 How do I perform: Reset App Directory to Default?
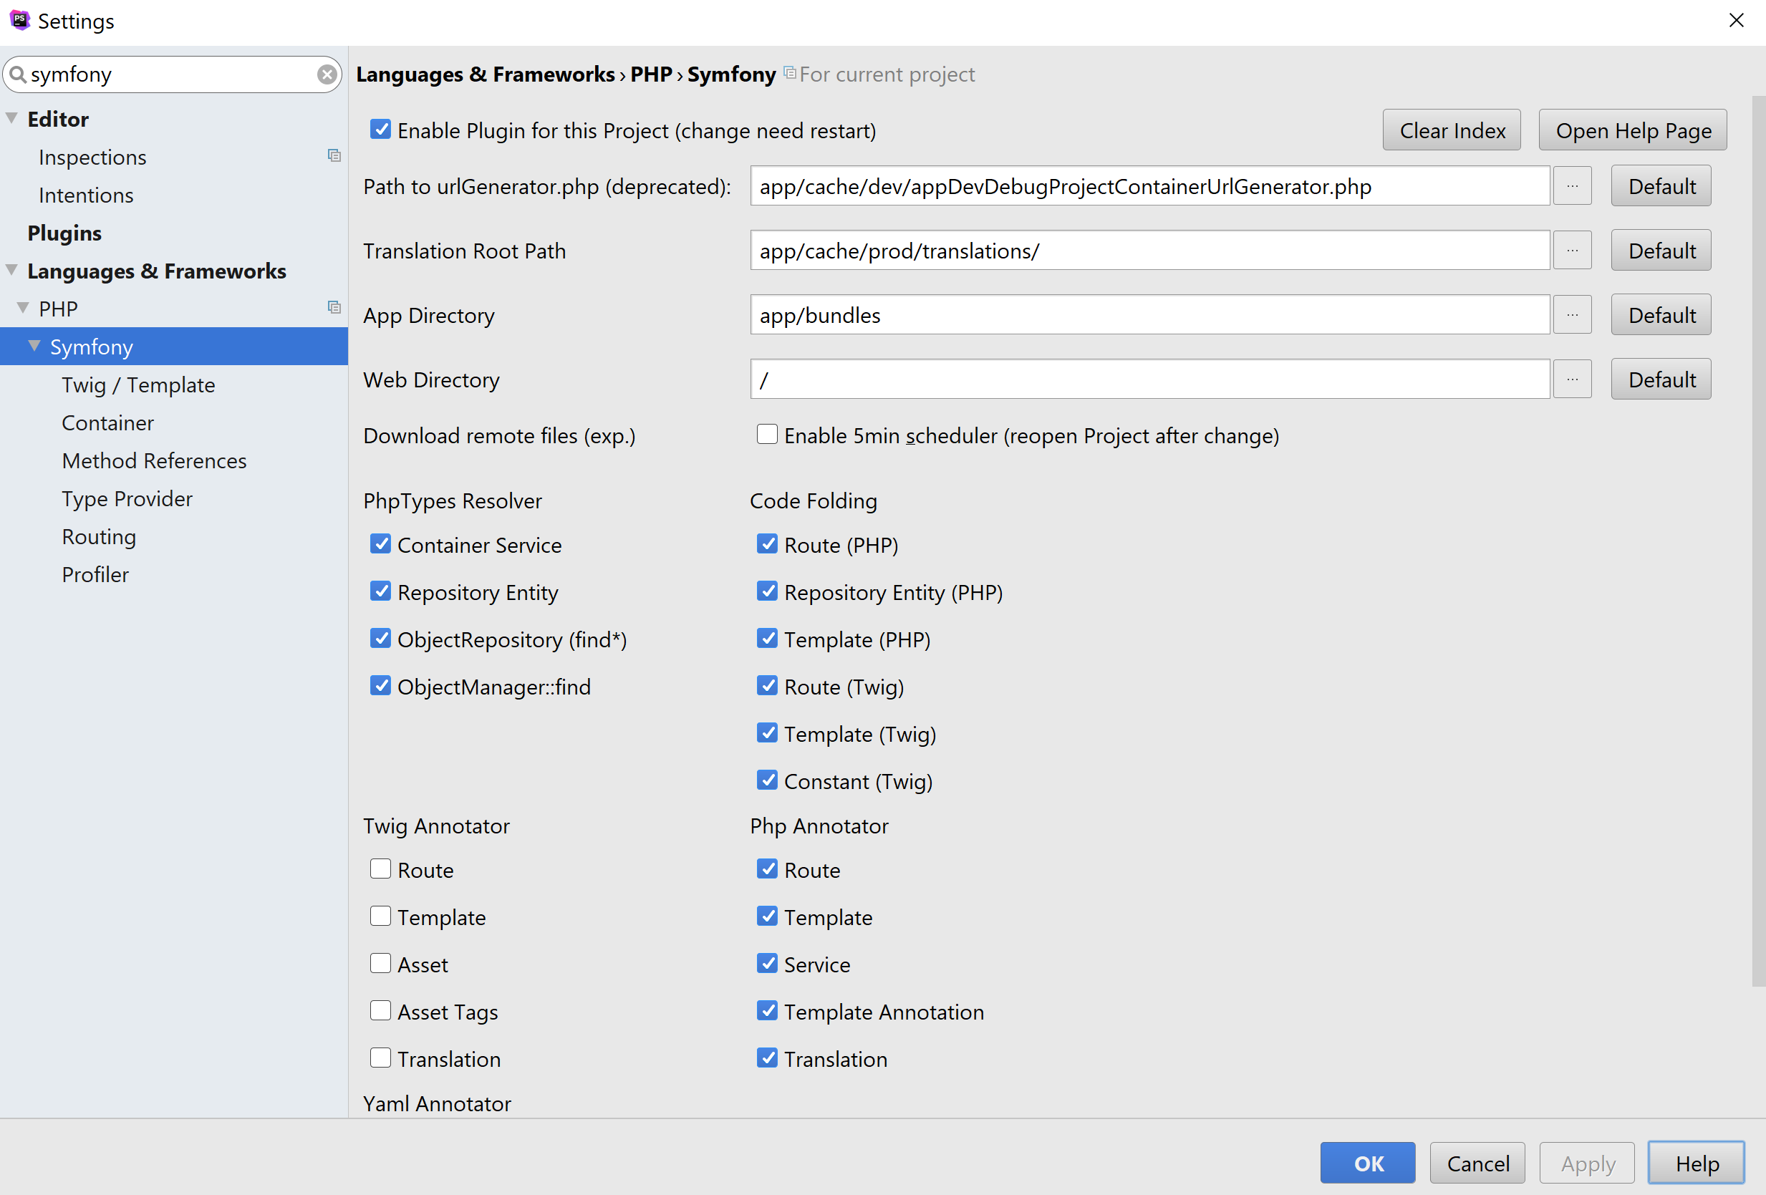coord(1661,315)
